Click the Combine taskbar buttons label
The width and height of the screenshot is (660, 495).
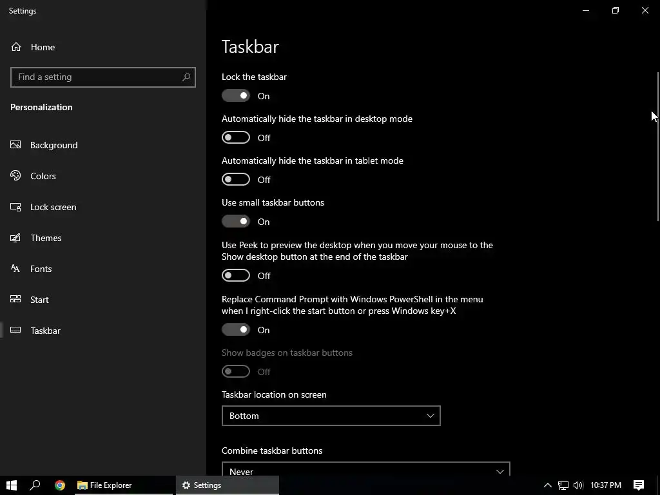[272, 451]
